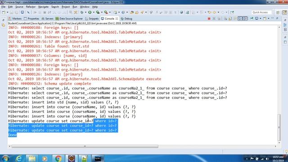Open the Debug configurations dropdown arrow

click(x=85, y=12)
